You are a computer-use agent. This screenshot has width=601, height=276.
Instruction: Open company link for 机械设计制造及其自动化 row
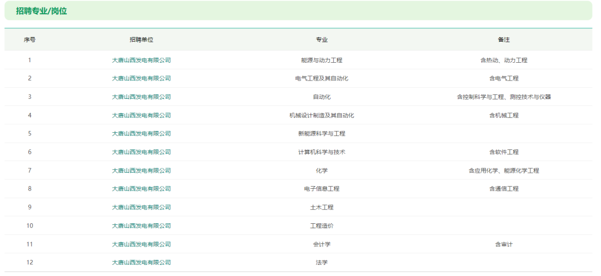141,115
